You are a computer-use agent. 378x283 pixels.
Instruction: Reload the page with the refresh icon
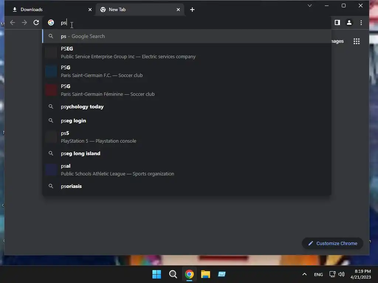(36, 22)
